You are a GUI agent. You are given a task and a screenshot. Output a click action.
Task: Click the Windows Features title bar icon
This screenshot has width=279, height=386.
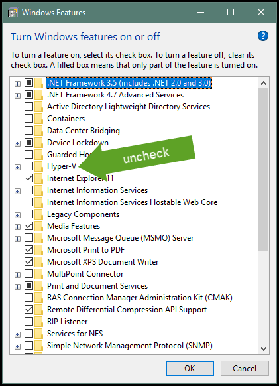click(13, 13)
